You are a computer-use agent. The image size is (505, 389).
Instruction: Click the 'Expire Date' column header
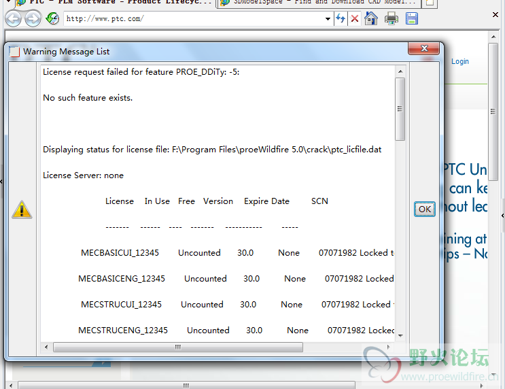point(266,201)
